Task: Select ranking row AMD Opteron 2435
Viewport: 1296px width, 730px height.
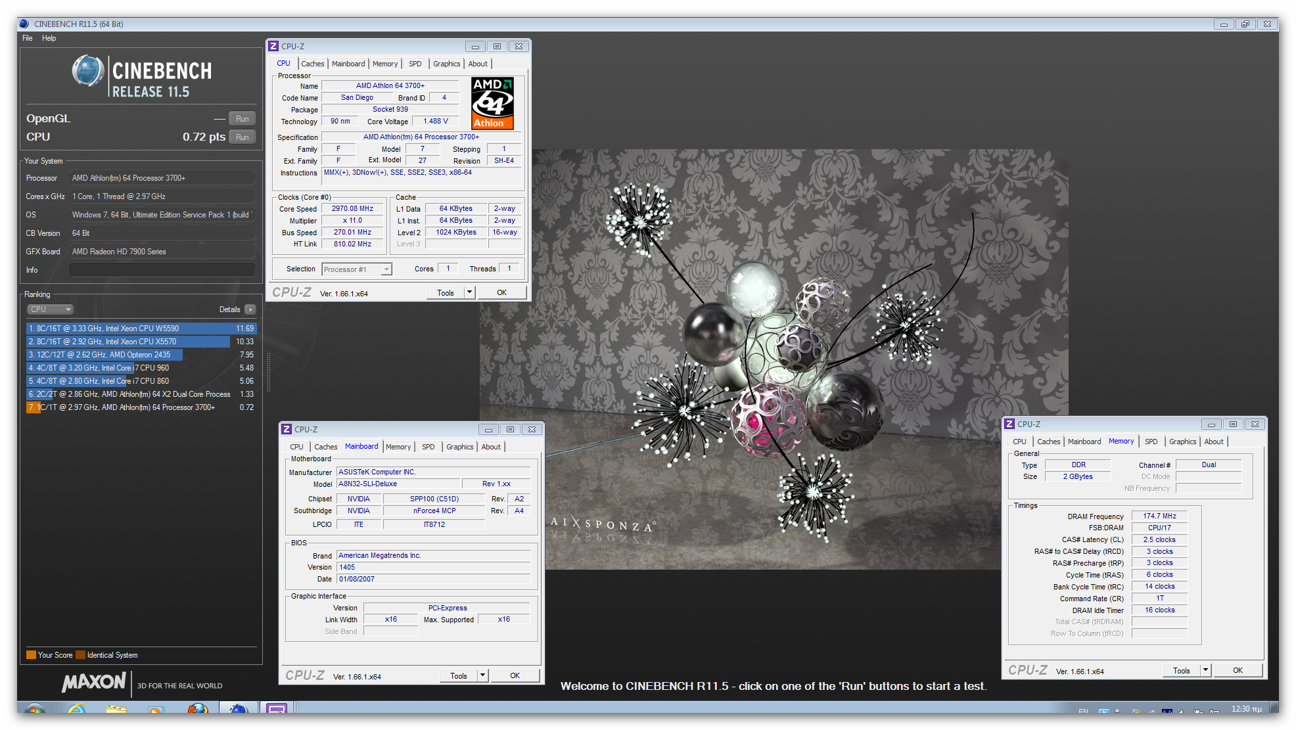Action: pos(141,355)
